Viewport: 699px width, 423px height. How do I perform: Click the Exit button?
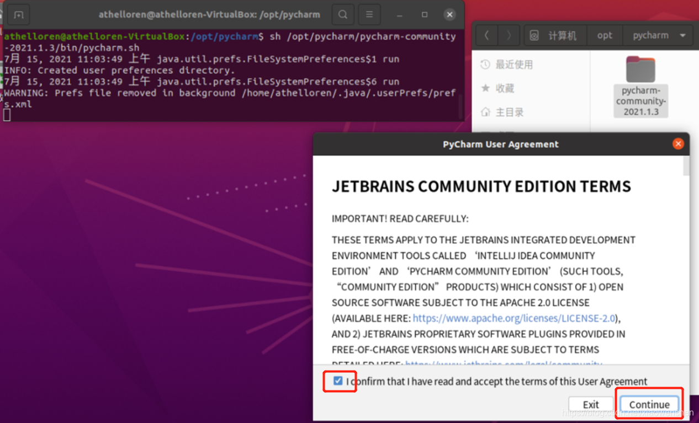pos(591,404)
